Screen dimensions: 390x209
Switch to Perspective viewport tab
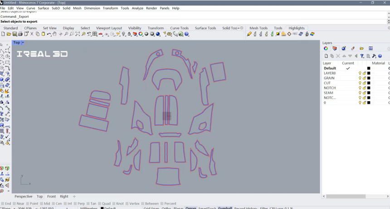24,196
